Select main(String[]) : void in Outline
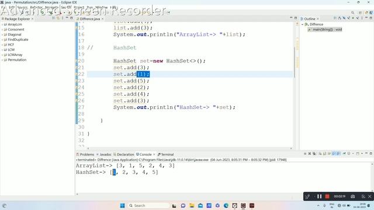The height and width of the screenshot is (210, 374). tap(327, 30)
